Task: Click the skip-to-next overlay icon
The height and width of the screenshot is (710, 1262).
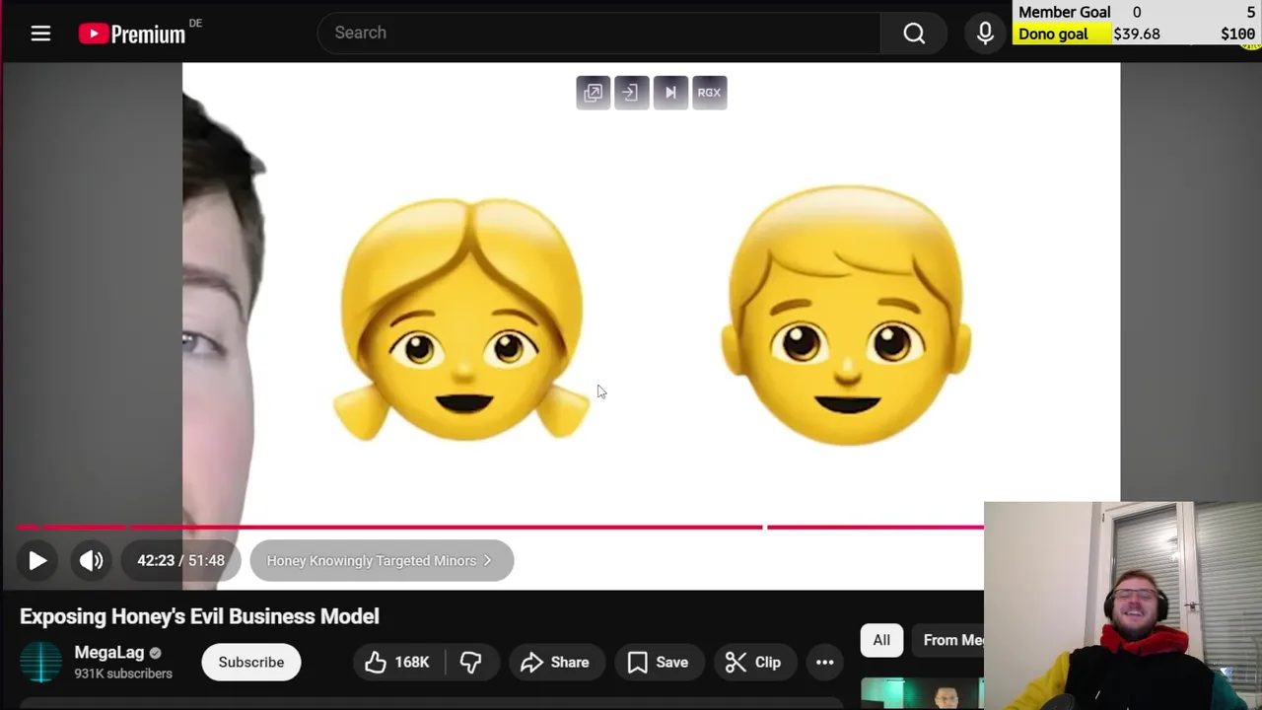Action: [x=670, y=93]
